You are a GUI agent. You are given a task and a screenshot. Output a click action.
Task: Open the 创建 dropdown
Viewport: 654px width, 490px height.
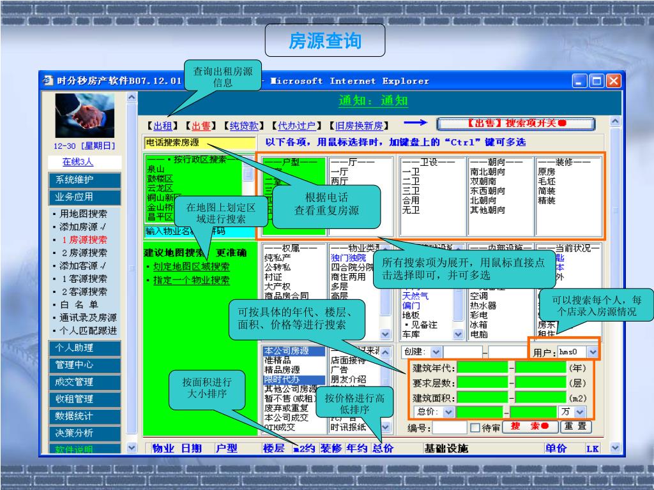[436, 352]
